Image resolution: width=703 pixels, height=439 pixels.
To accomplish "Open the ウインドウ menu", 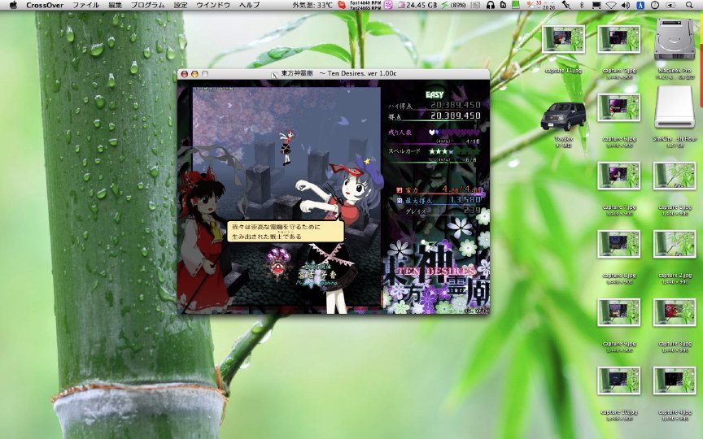I will coord(213,5).
